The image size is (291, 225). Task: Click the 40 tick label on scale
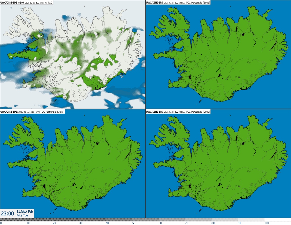point(107,223)
